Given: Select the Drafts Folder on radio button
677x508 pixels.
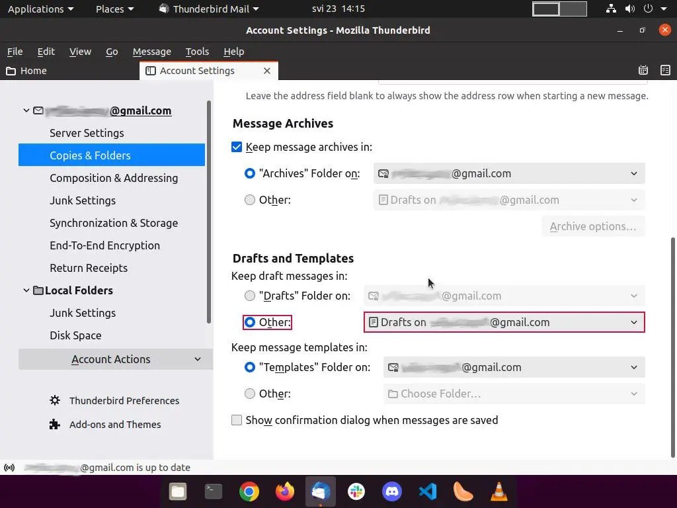Looking at the screenshot, I should point(250,296).
